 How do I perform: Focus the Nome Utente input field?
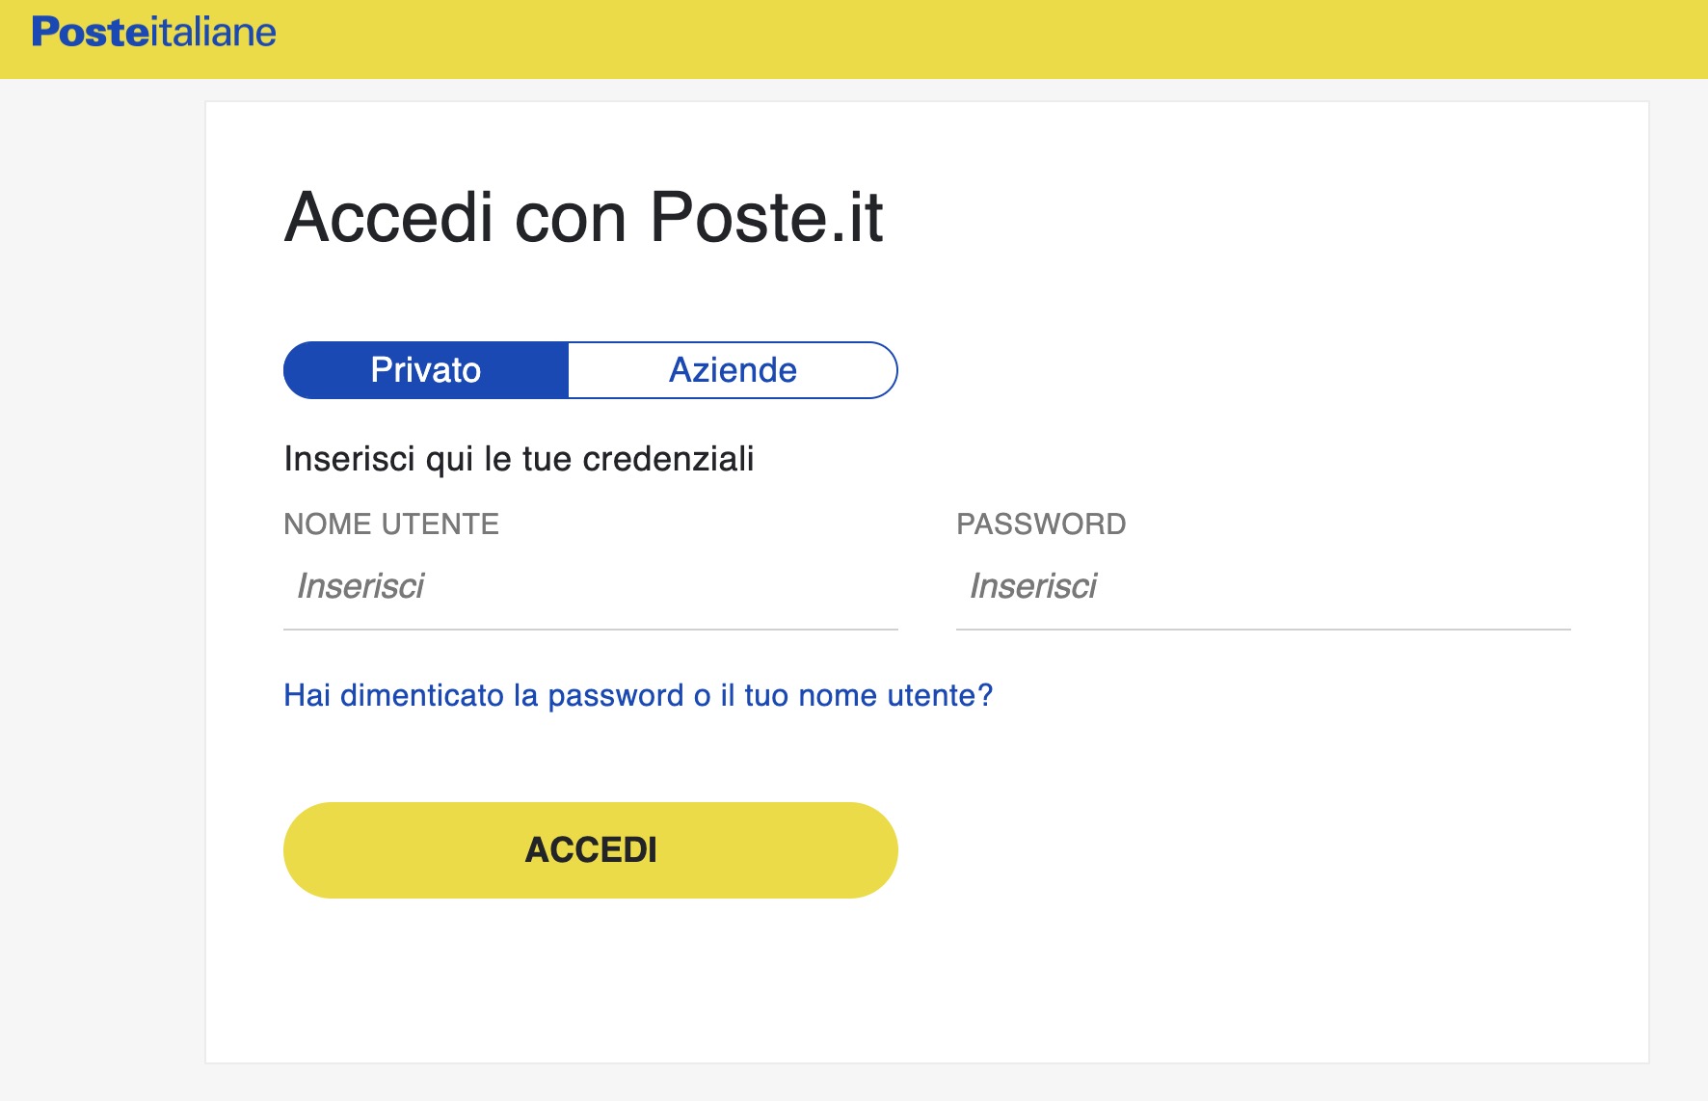[590, 586]
